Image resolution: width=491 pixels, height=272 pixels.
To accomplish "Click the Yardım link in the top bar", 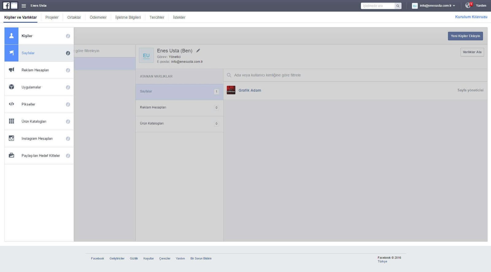I will pyautogui.click(x=481, y=6).
